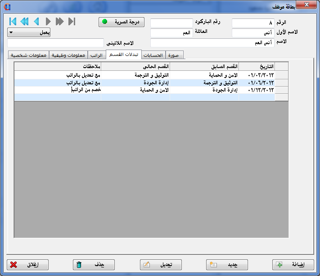
Task: Select the الراتب tab
Action: [x=97, y=55]
